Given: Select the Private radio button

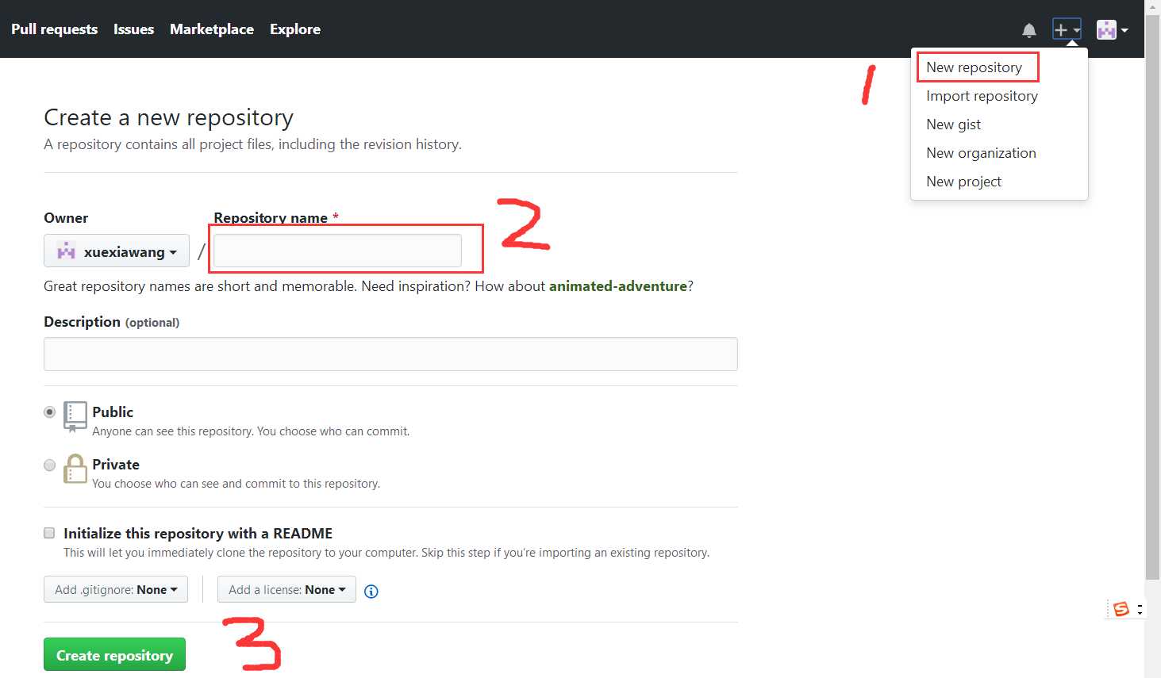Looking at the screenshot, I should click(x=49, y=465).
